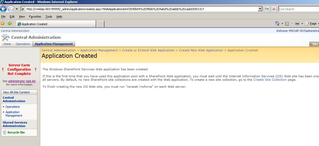The height and width of the screenshot is (146, 319).
Task: Click View All Site Content
Action: (16, 92)
